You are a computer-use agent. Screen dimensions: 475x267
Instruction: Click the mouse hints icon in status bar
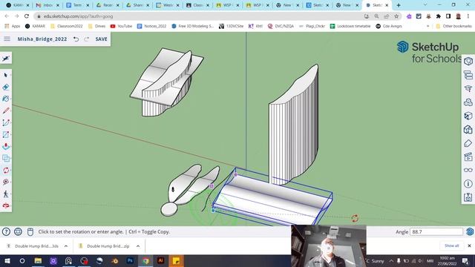click(30, 232)
